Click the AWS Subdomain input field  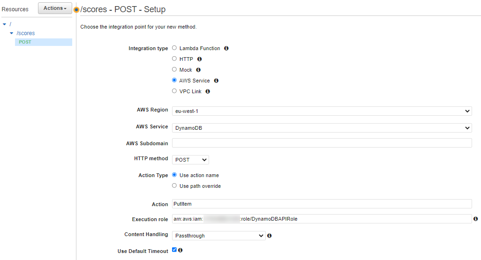pos(322,143)
